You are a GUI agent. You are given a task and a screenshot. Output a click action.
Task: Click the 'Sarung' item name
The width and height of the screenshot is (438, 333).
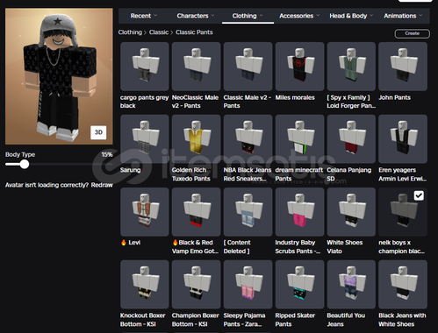pyautogui.click(x=131, y=170)
